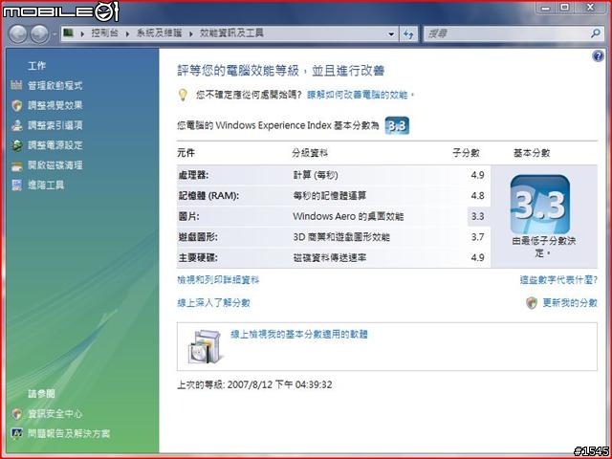
Task: Open recent pages dropdown beside Forward button
Action: (55, 34)
